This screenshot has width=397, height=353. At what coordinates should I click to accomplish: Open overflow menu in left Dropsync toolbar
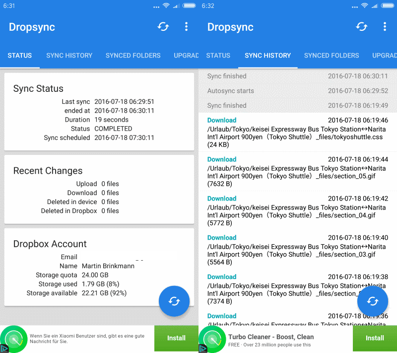tap(187, 27)
